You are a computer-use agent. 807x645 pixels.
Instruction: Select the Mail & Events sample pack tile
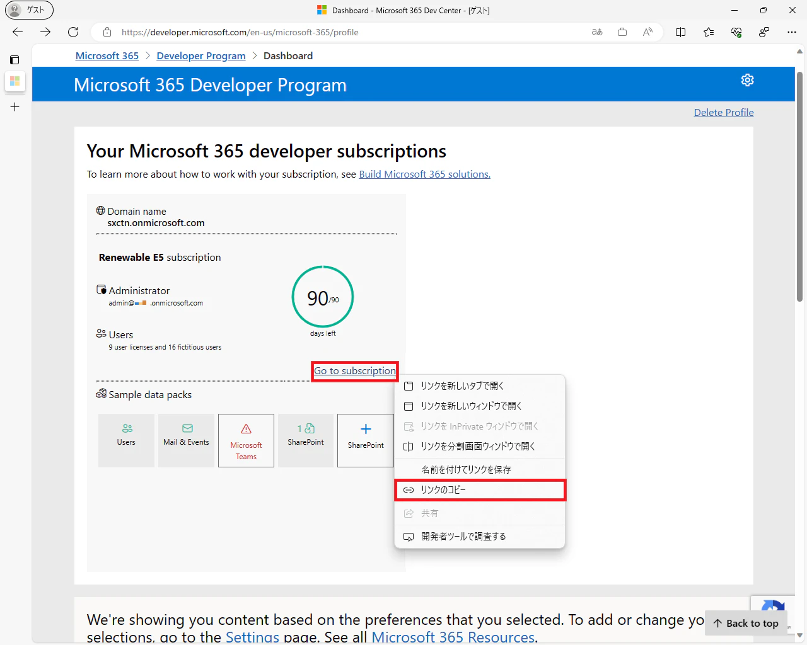[x=186, y=440]
